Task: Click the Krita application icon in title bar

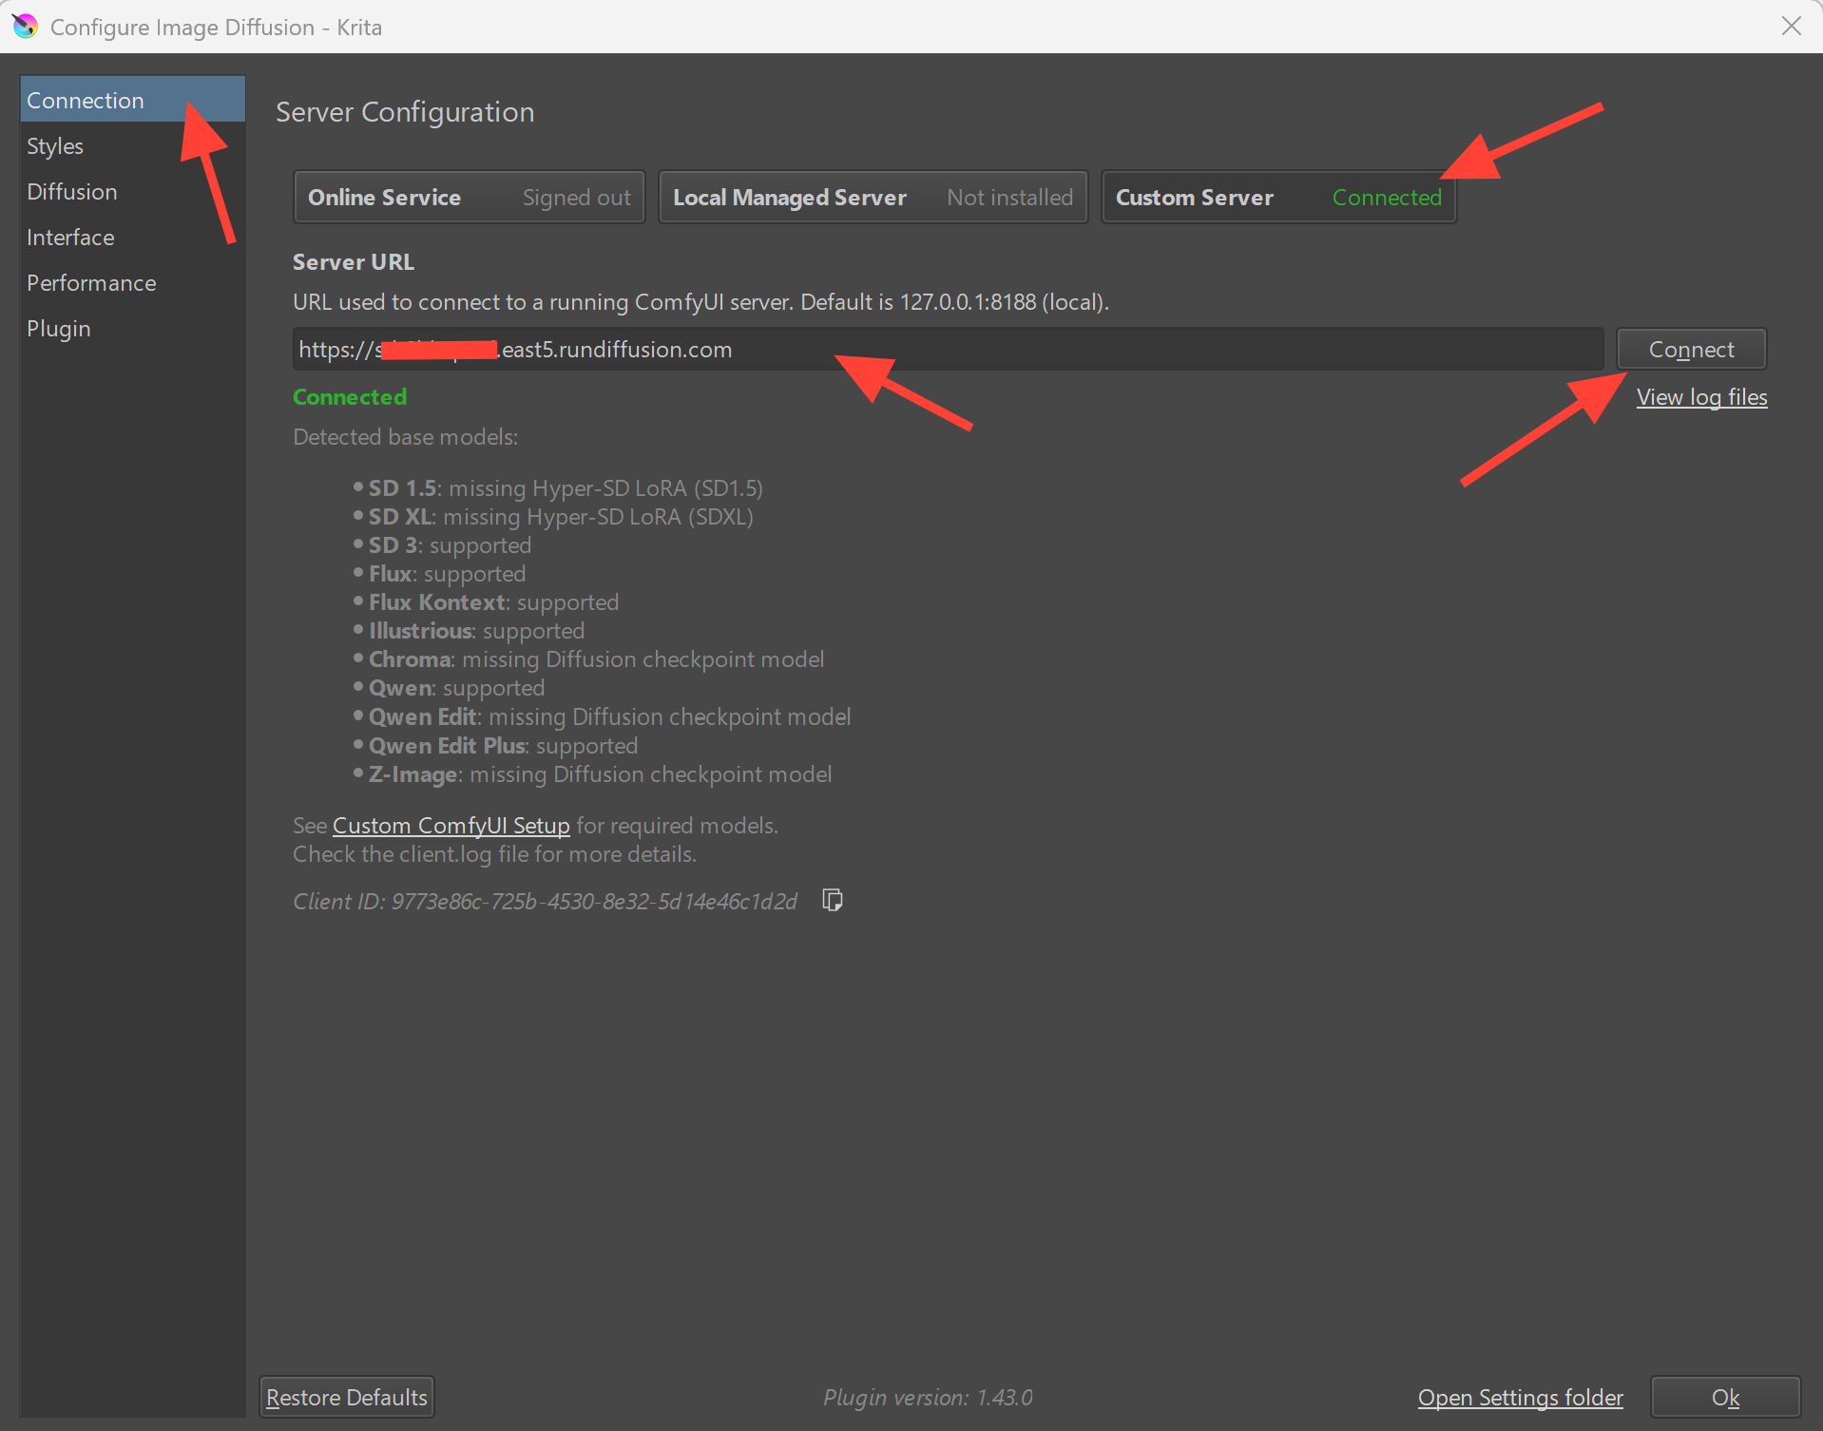Action: (26, 26)
